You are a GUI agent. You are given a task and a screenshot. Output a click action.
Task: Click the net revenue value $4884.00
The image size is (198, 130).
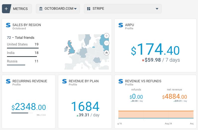click(x=175, y=97)
